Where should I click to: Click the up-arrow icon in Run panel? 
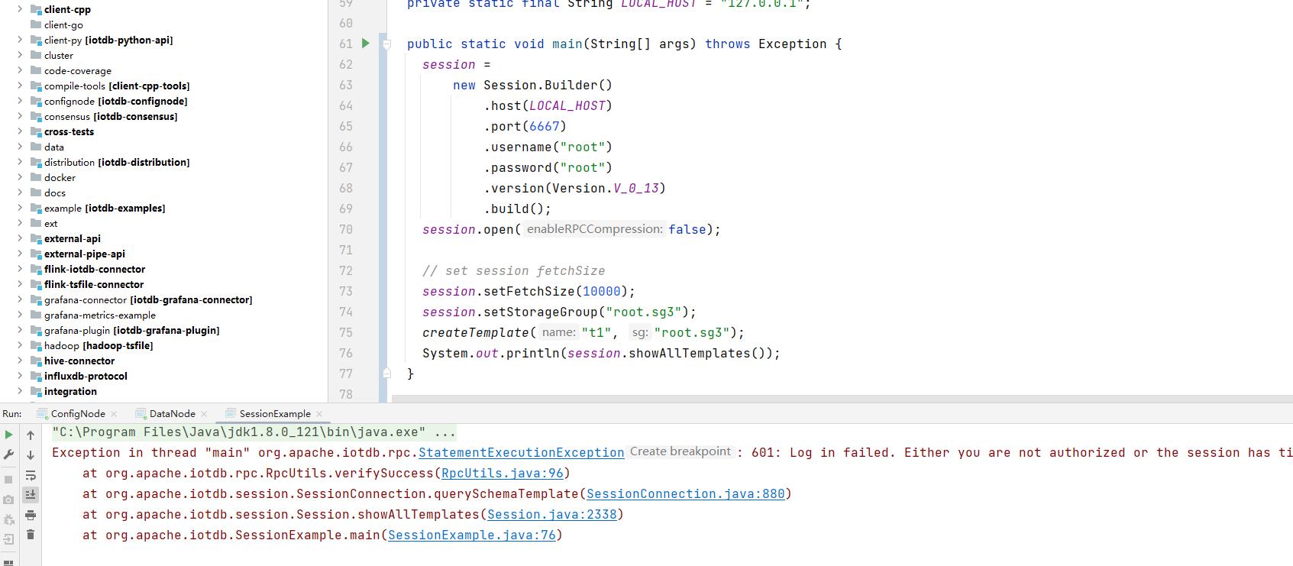pyautogui.click(x=31, y=435)
